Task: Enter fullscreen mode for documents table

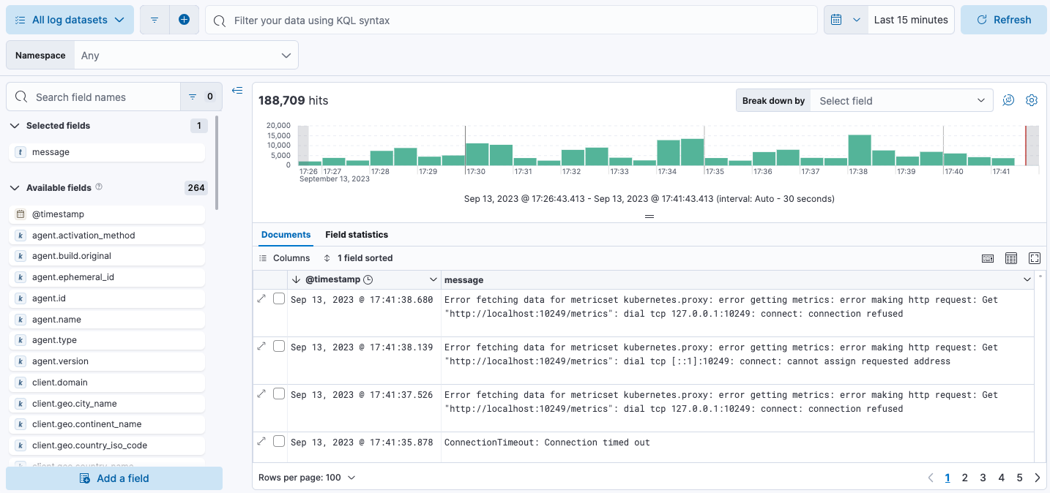Action: point(1035,258)
